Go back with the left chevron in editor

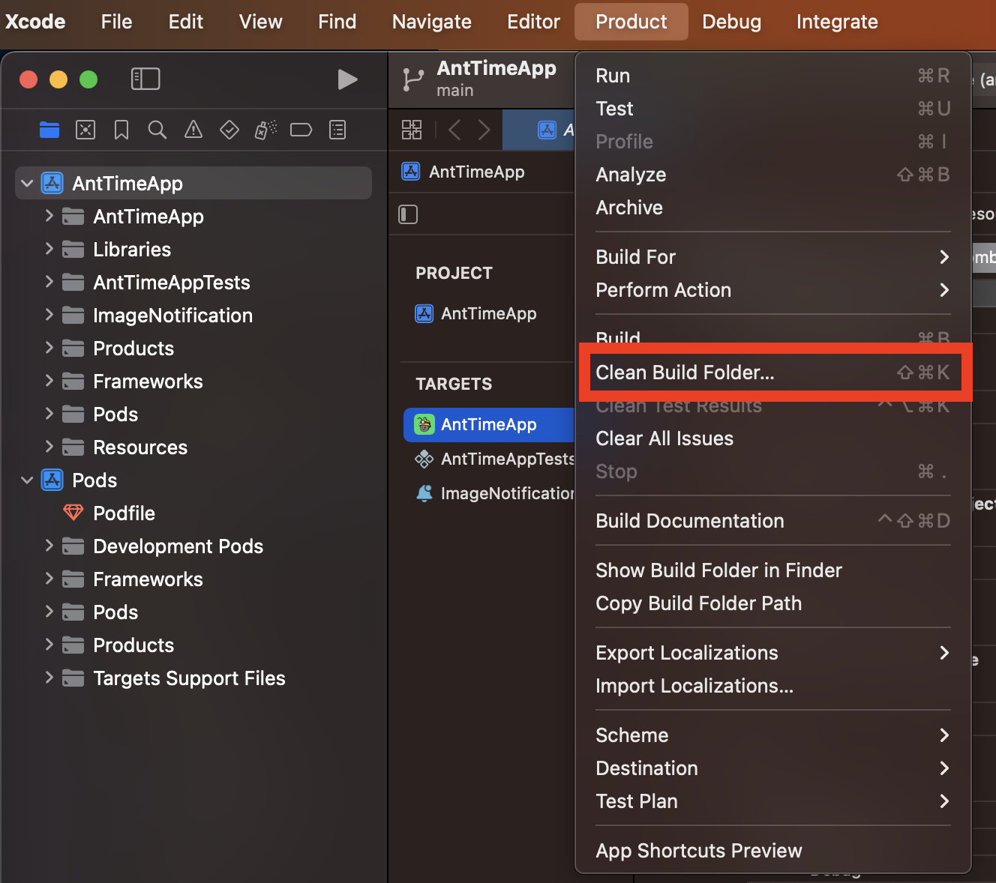454,130
